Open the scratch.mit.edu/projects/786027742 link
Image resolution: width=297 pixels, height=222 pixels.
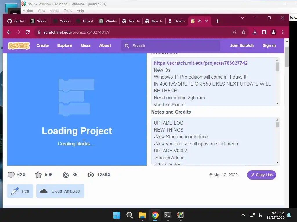click(x=201, y=63)
